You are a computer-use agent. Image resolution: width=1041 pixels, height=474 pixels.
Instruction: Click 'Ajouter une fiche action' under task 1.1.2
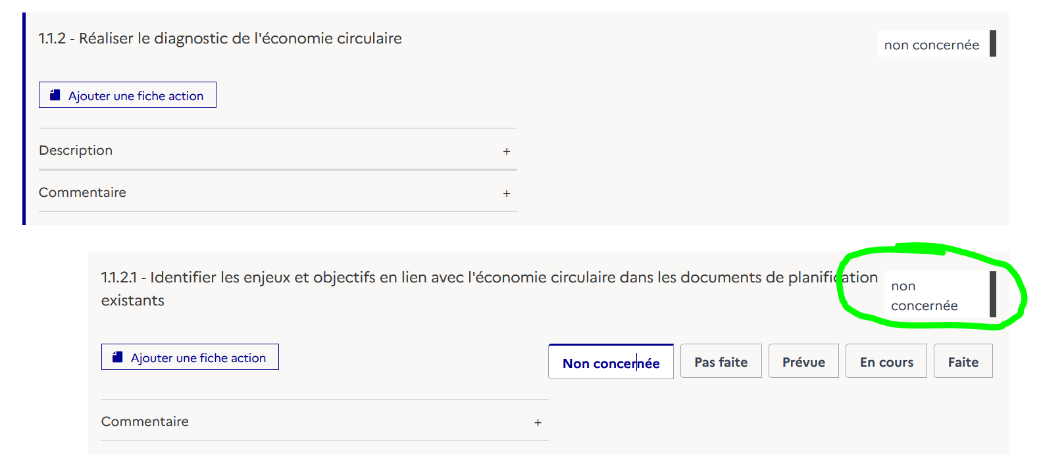[x=127, y=95]
